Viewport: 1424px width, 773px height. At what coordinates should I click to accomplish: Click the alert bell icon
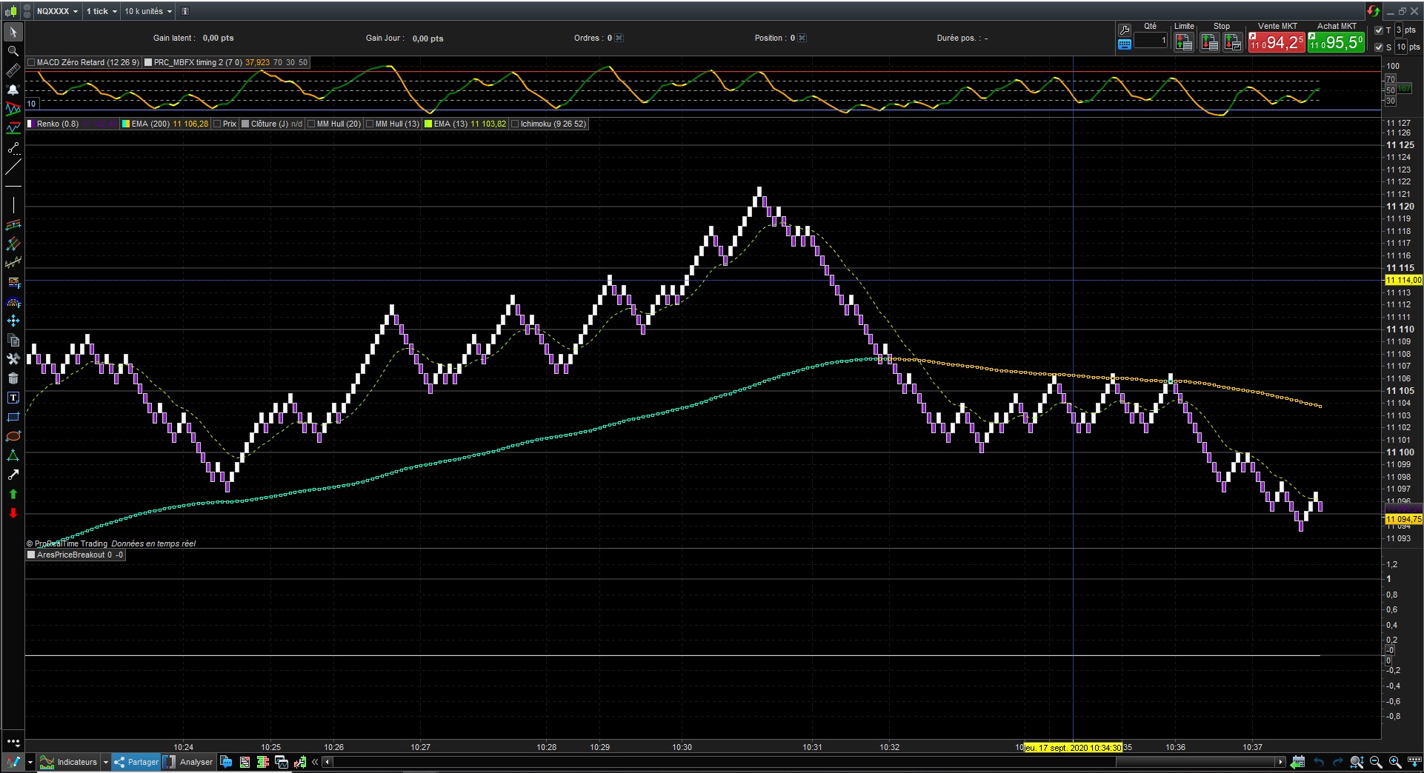[x=13, y=90]
